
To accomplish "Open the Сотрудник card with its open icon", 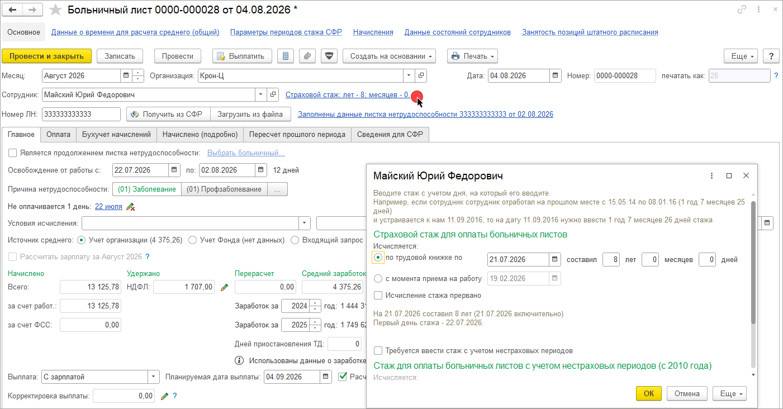I will 273,95.
